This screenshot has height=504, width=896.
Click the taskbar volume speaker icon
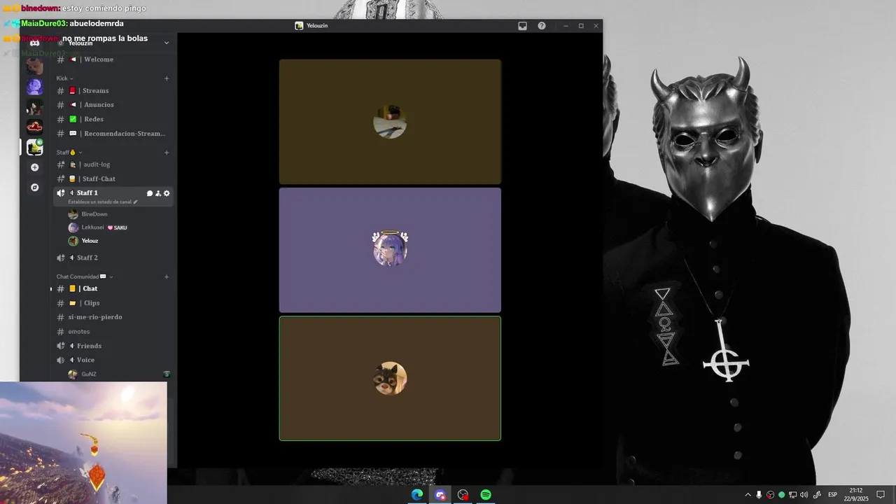click(x=804, y=495)
